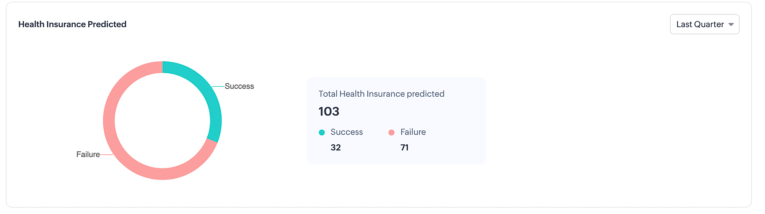Click the Failure count value 71
This screenshot has height=214, width=765.
coord(404,148)
